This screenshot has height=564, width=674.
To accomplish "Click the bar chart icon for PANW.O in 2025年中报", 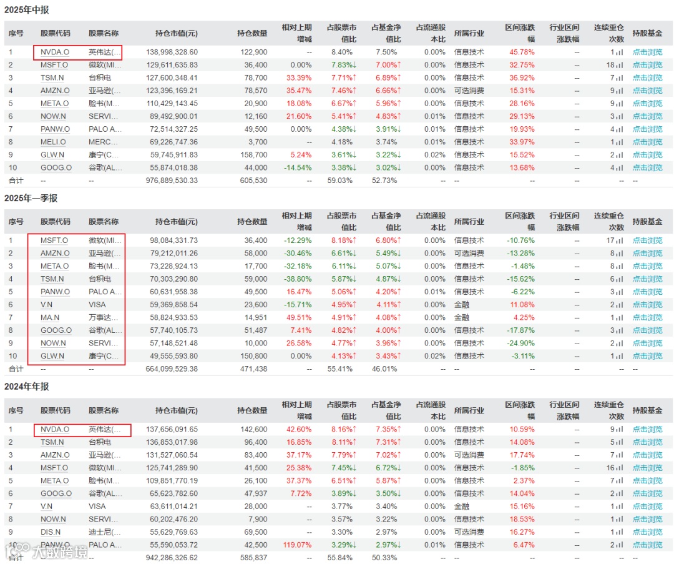I will [620, 129].
